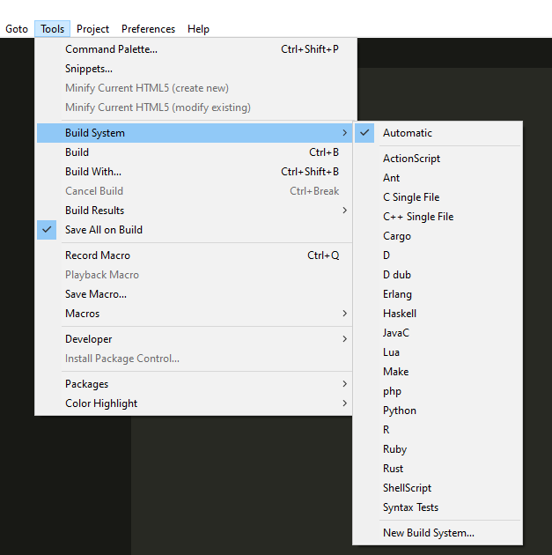552x555 pixels.
Task: Run Build With option
Action: 92,172
